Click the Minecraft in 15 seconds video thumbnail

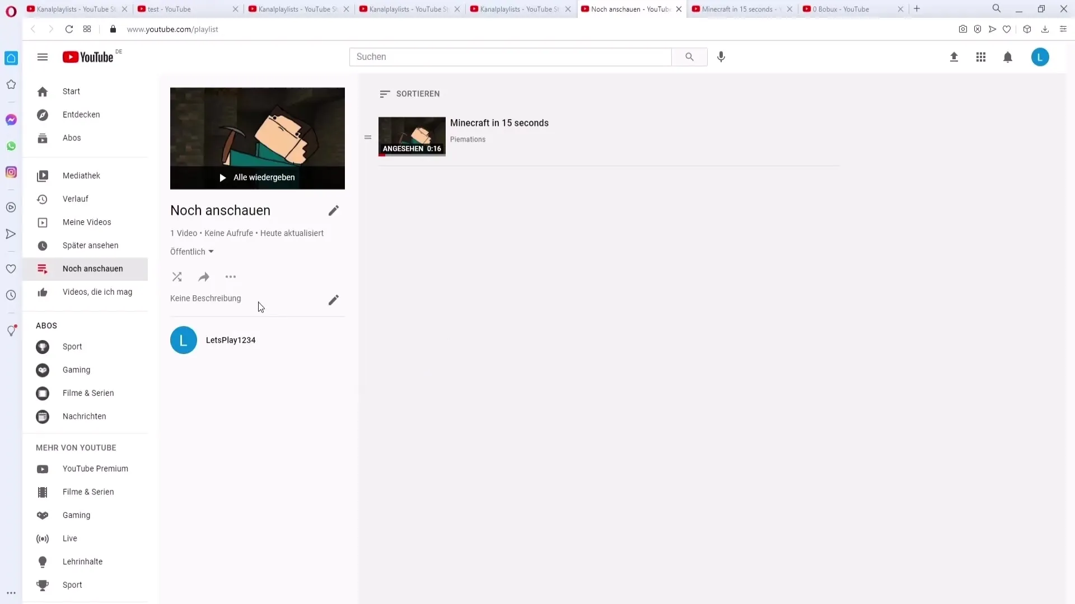pos(412,136)
